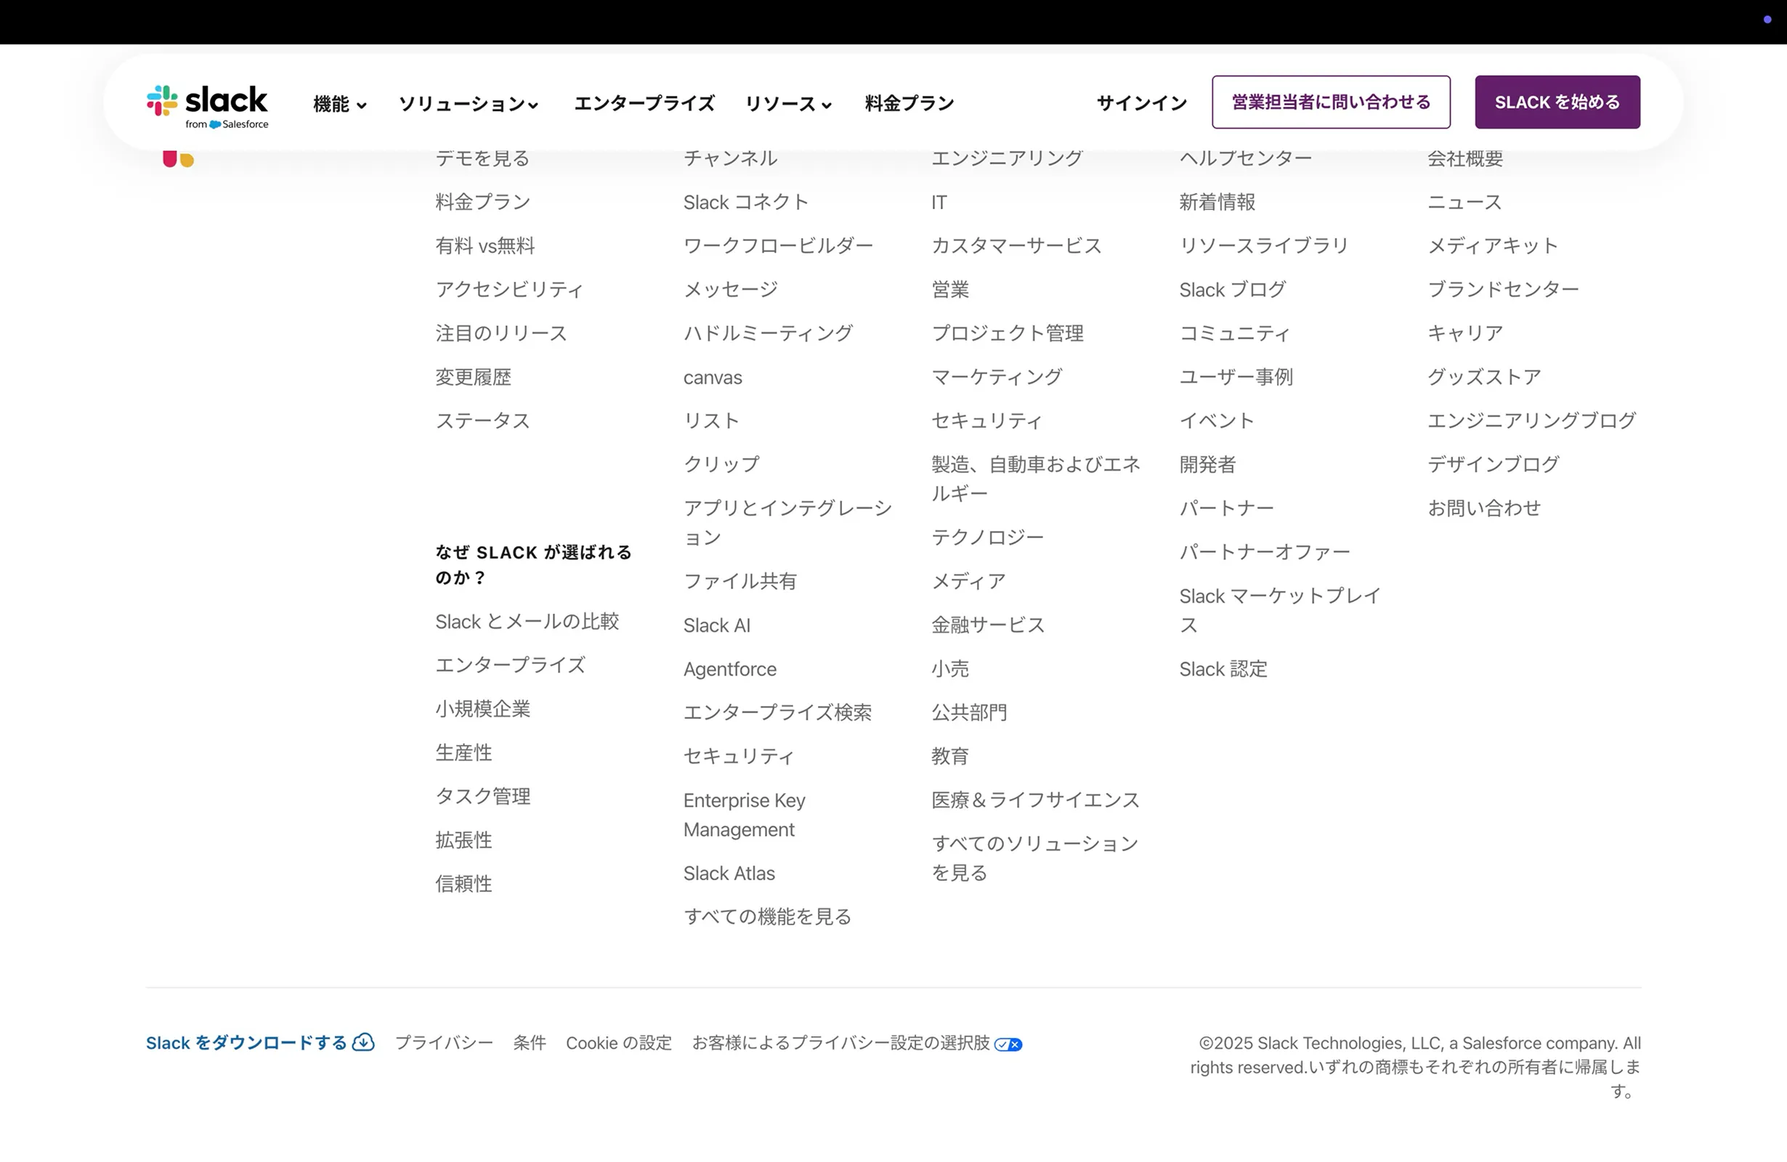Screen dimensions: 1787x1162
Task: Click すべてのソリューションを見る link
Action: tap(1034, 858)
